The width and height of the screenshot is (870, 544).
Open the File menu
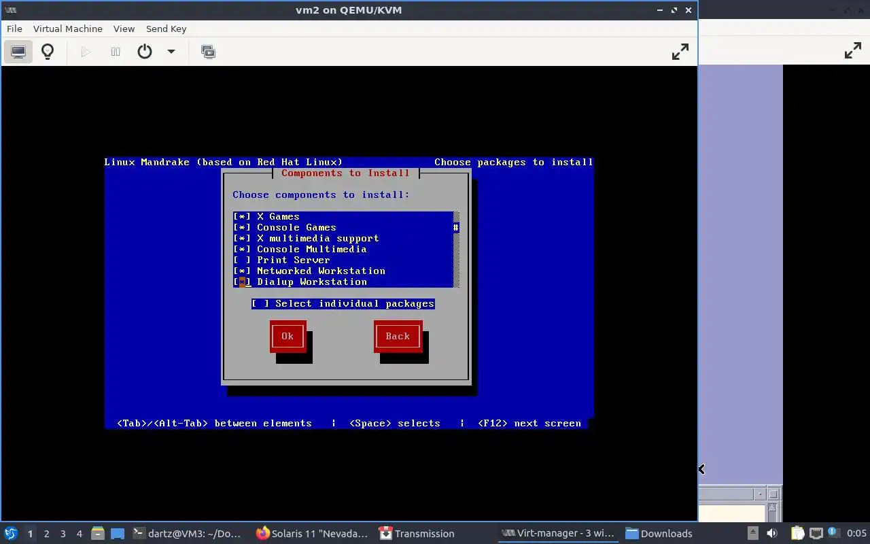[x=14, y=29]
